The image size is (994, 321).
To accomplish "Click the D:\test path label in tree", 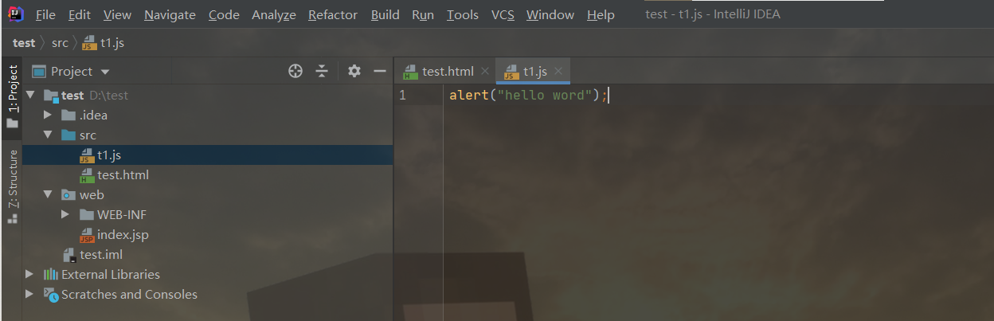I will click(108, 95).
